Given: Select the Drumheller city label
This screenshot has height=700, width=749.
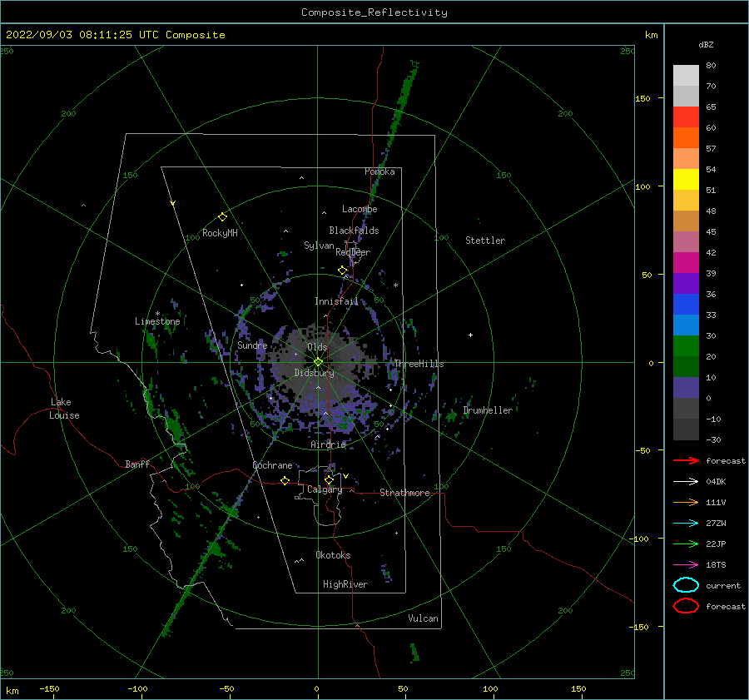Looking at the screenshot, I should [x=488, y=410].
